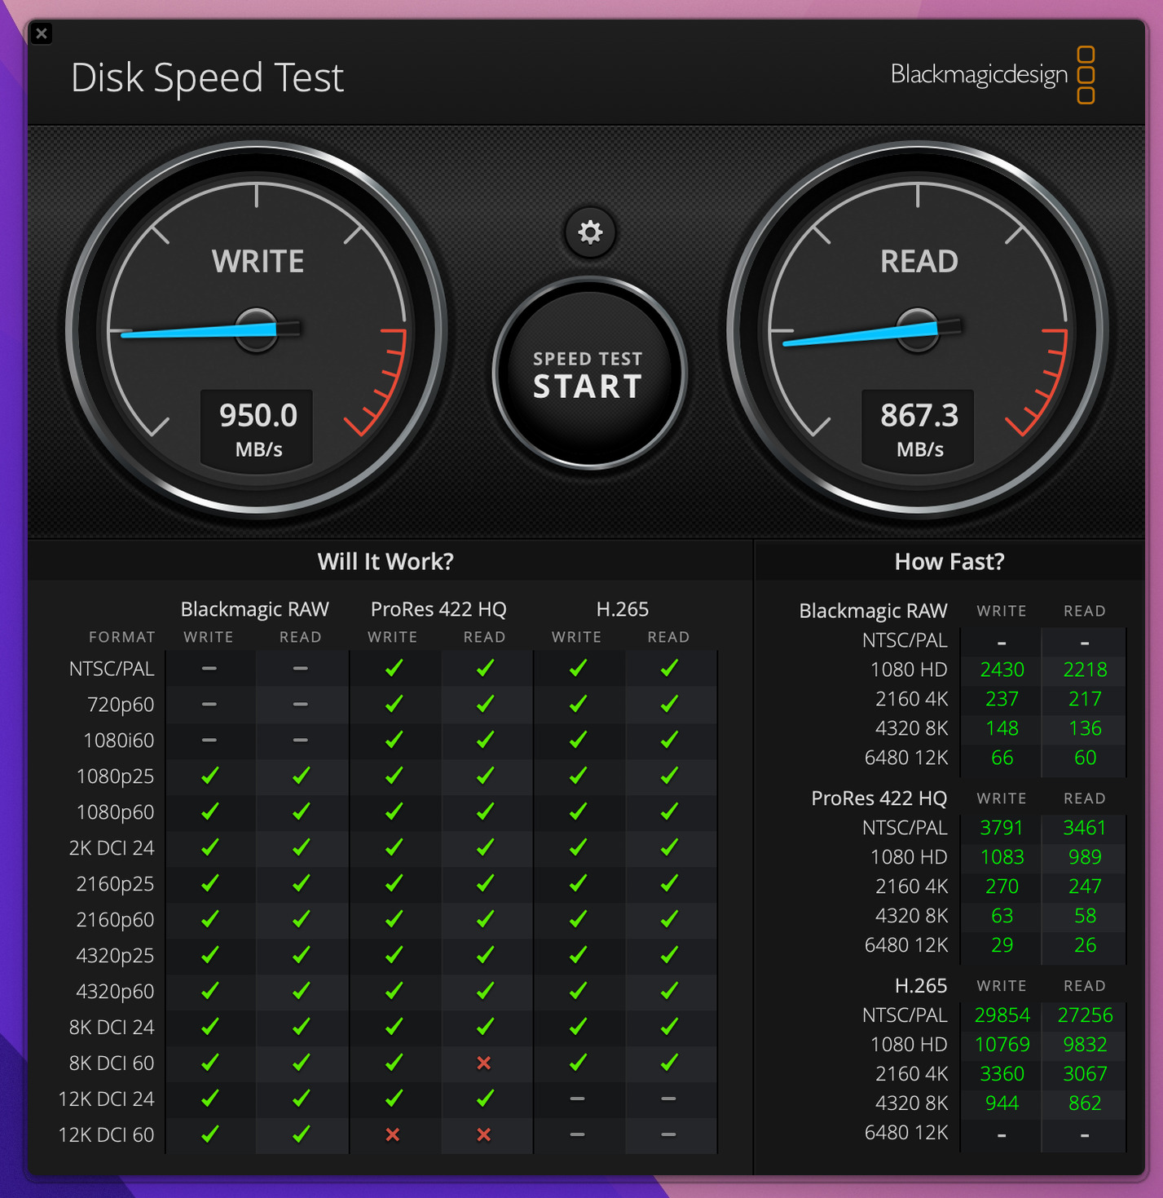The width and height of the screenshot is (1163, 1198).
Task: Click the green check for 12K DCI 24 ProRes read
Action: click(x=485, y=1098)
